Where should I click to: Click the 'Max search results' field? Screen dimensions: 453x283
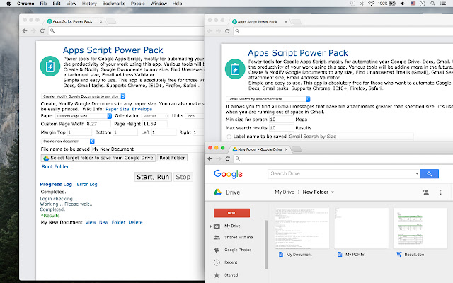coord(282,128)
